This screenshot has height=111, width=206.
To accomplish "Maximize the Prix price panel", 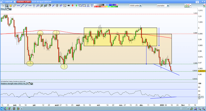I will point(8,9).
